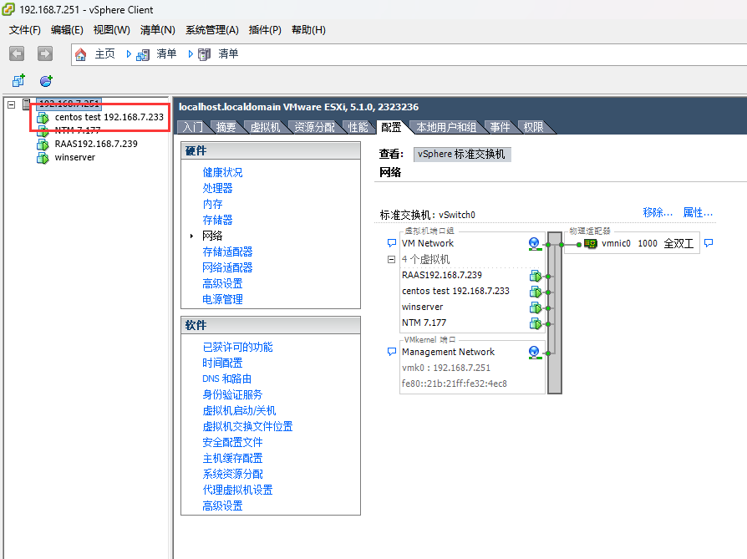Open 已获许可的功能 software link
Viewport: 747px width, 559px height.
237,348
